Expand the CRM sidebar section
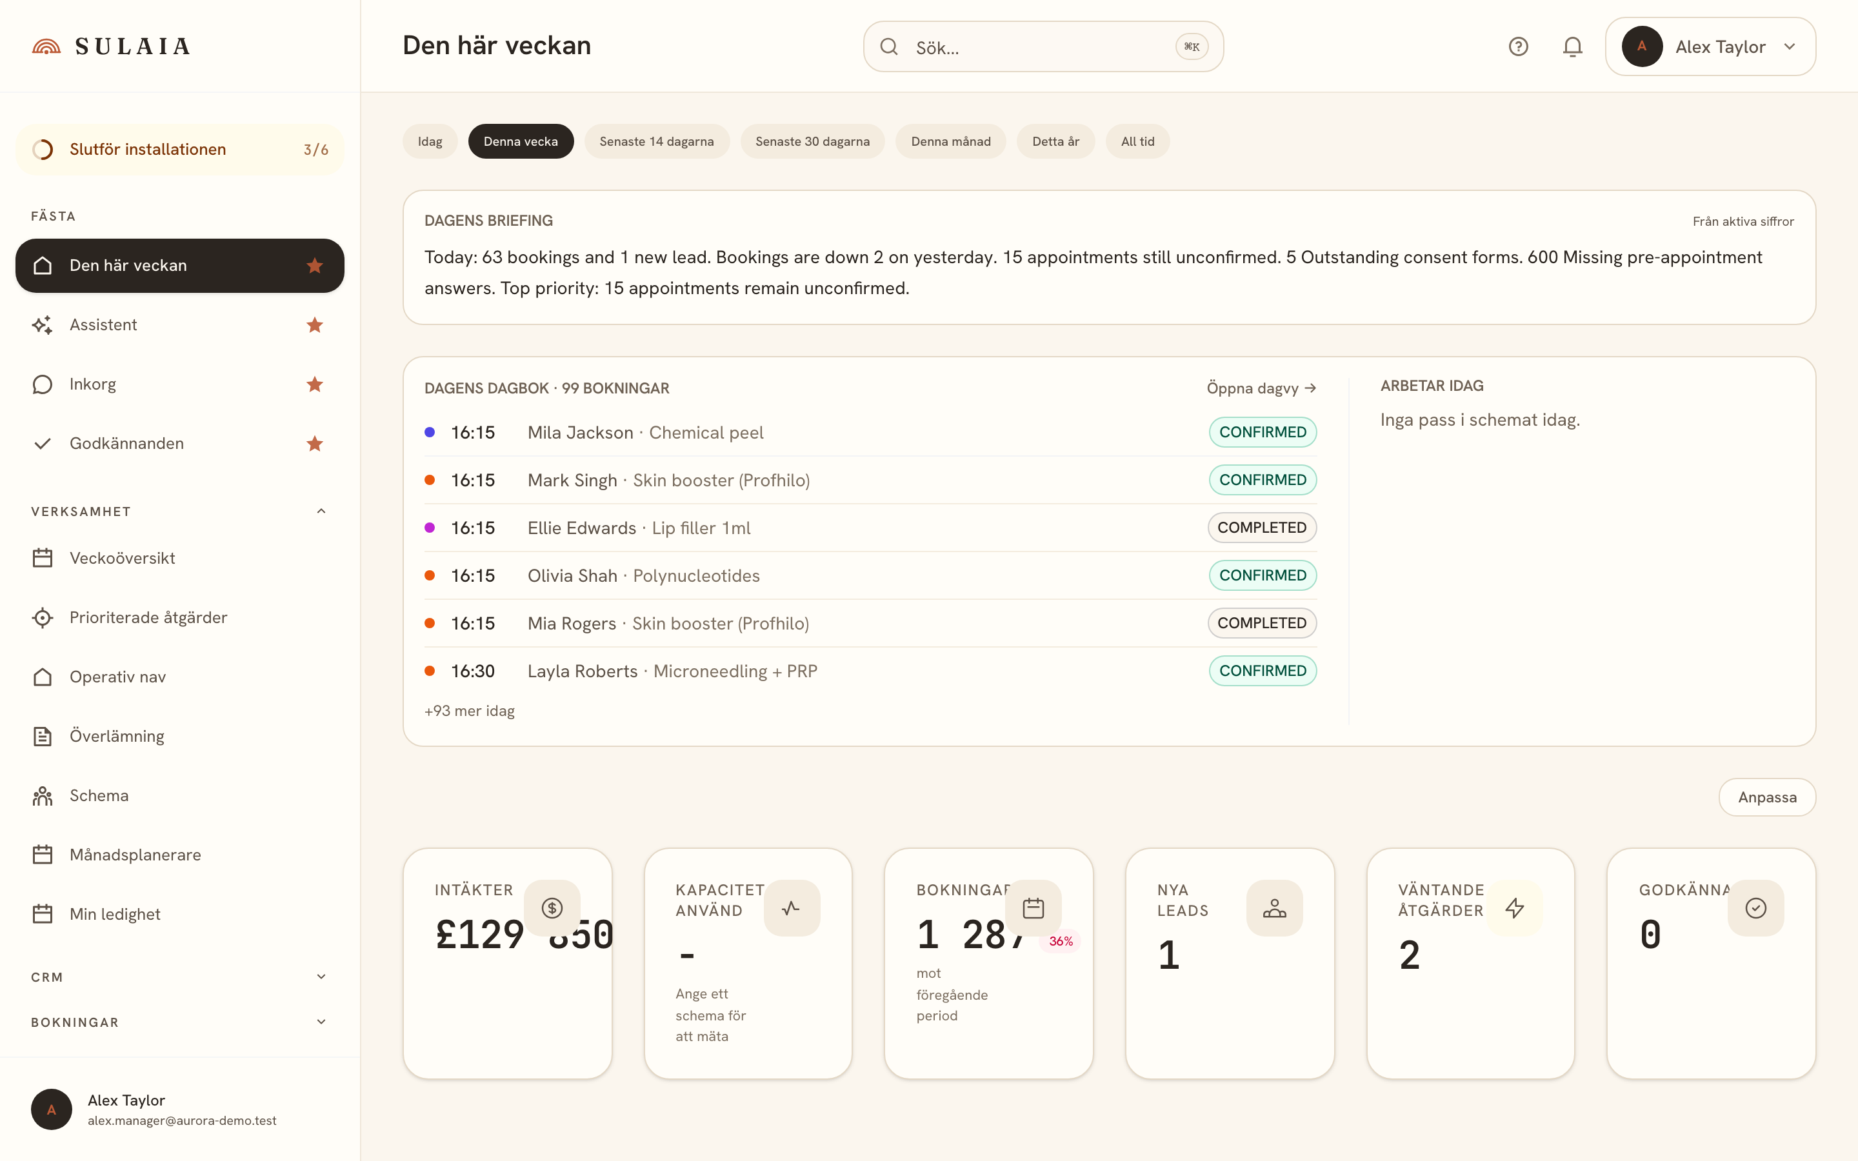This screenshot has height=1161, width=1858. (x=321, y=977)
